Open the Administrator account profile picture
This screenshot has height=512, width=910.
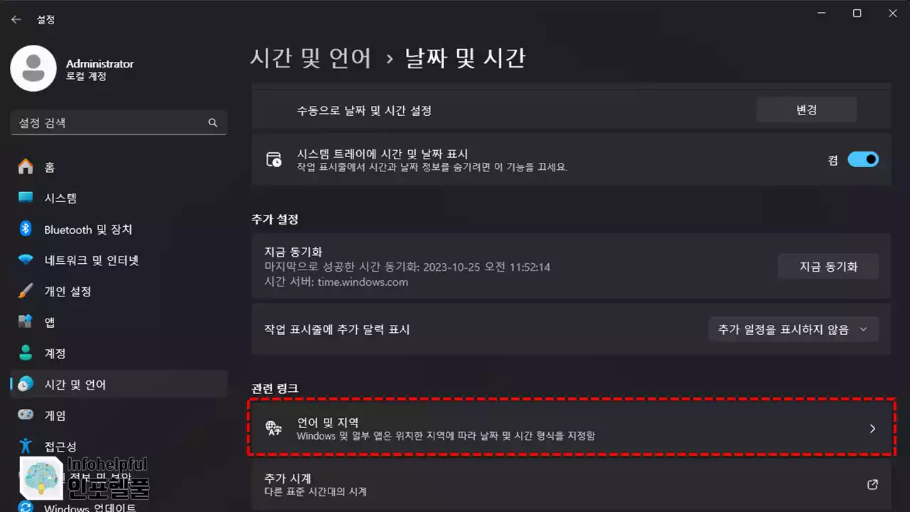tap(33, 69)
